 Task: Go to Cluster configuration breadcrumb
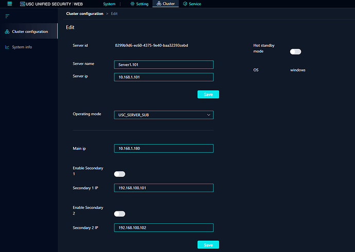[85, 13]
